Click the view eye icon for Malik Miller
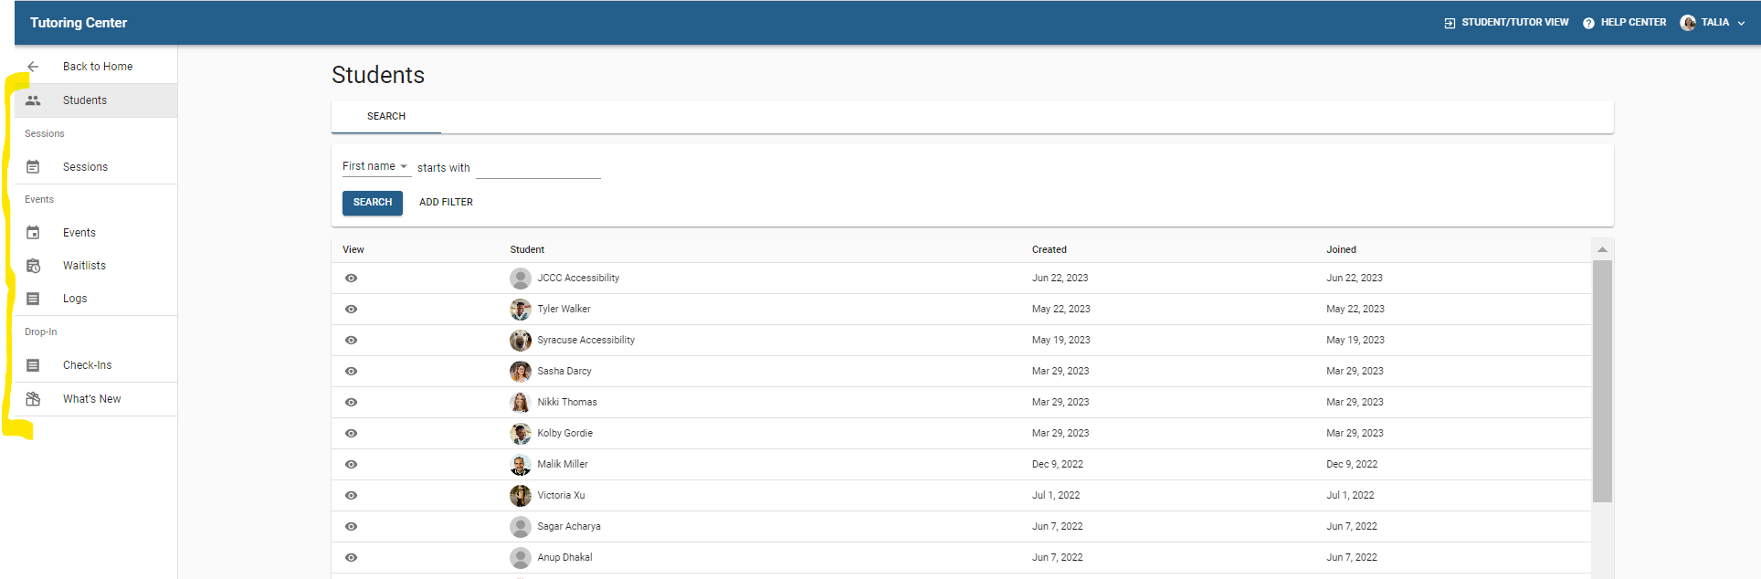Viewport: 1761px width, 579px height. tap(351, 465)
